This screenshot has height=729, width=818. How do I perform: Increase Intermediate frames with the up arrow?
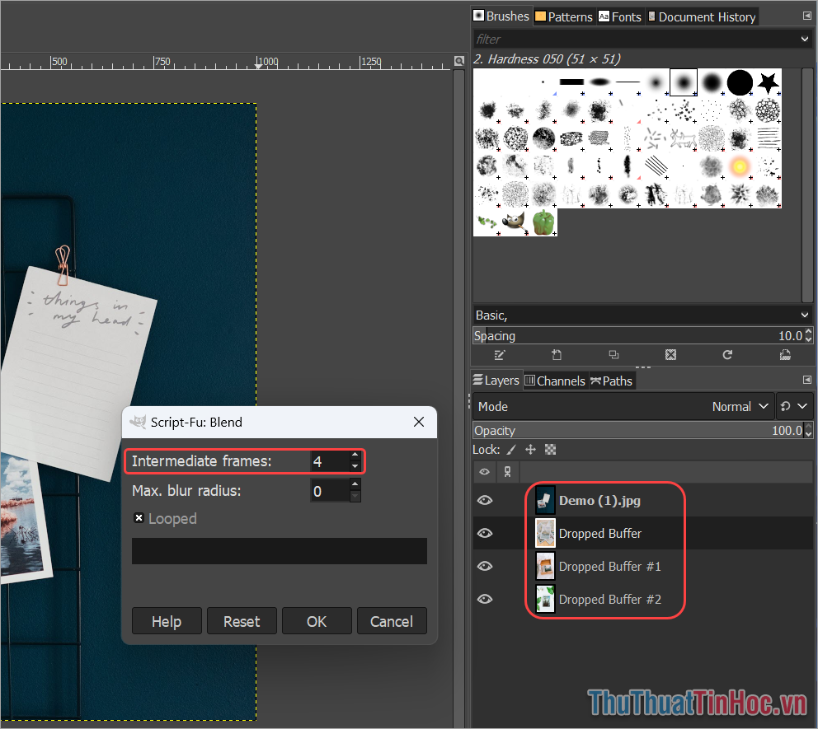point(355,456)
